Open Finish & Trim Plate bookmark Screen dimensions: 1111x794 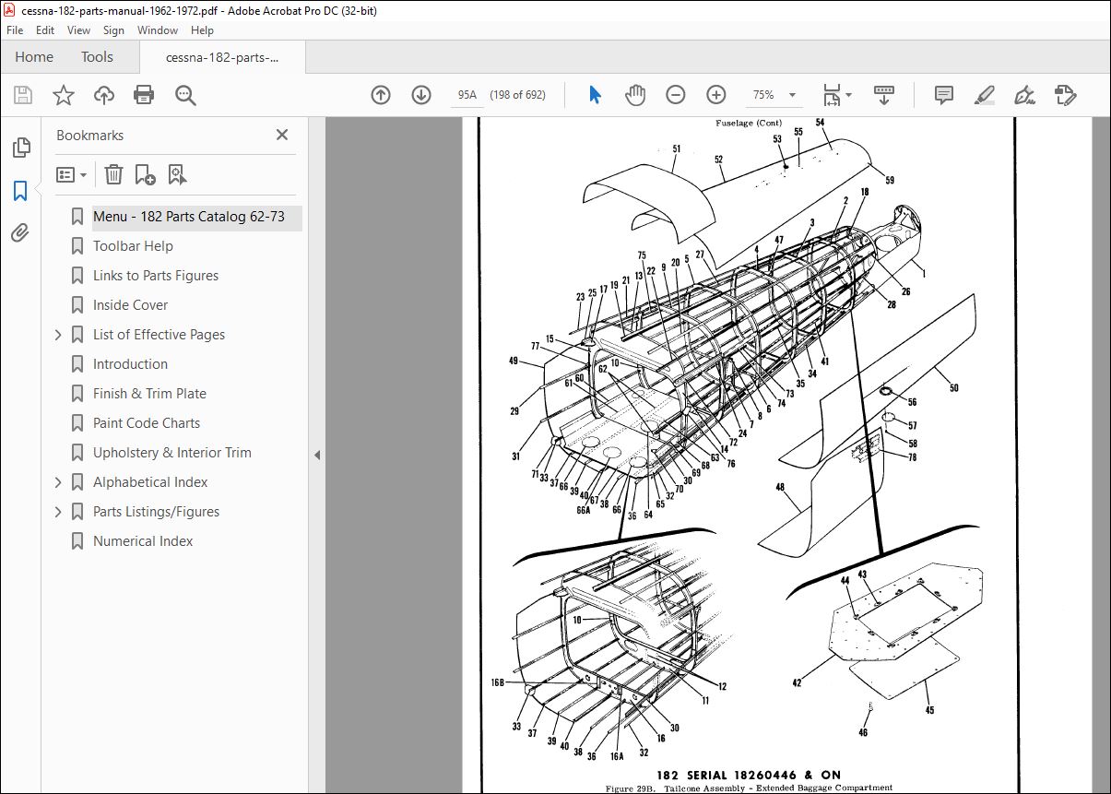click(149, 394)
